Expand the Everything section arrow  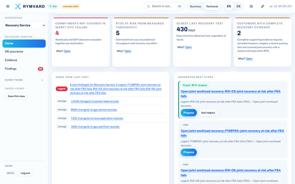[42, 80]
